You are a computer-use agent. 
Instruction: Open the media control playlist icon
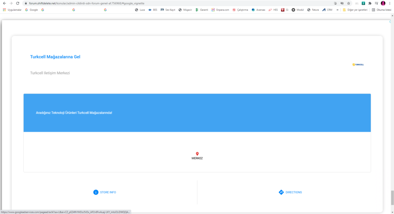pos(376,3)
